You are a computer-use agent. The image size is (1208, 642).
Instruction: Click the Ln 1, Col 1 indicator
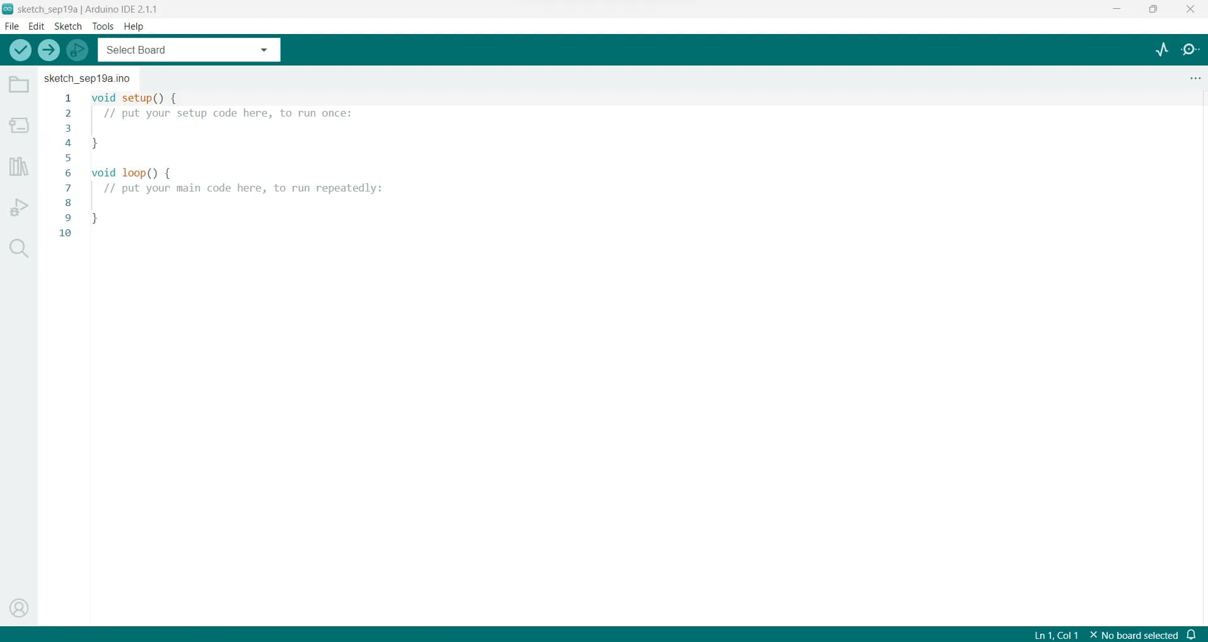pyautogui.click(x=1056, y=635)
